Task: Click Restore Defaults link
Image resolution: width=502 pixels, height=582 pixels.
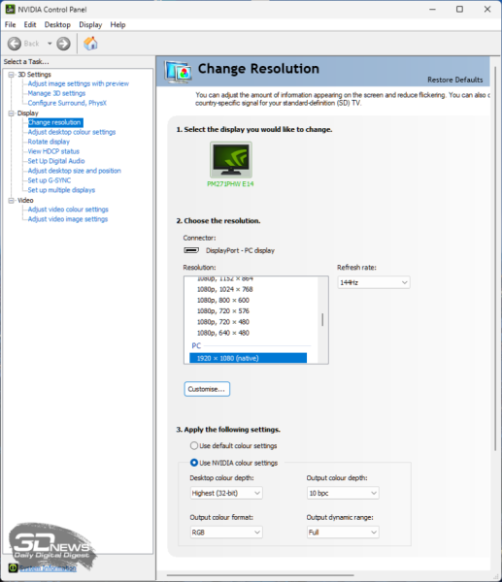Action: [454, 80]
